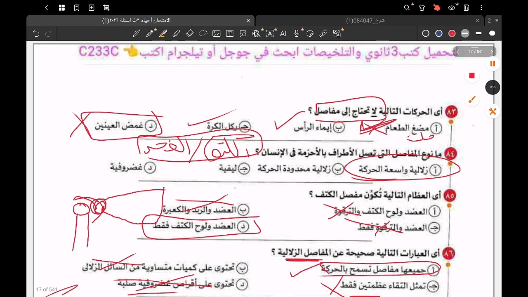Click the answer غمض العينين
528x297 pixels.
pos(126,126)
